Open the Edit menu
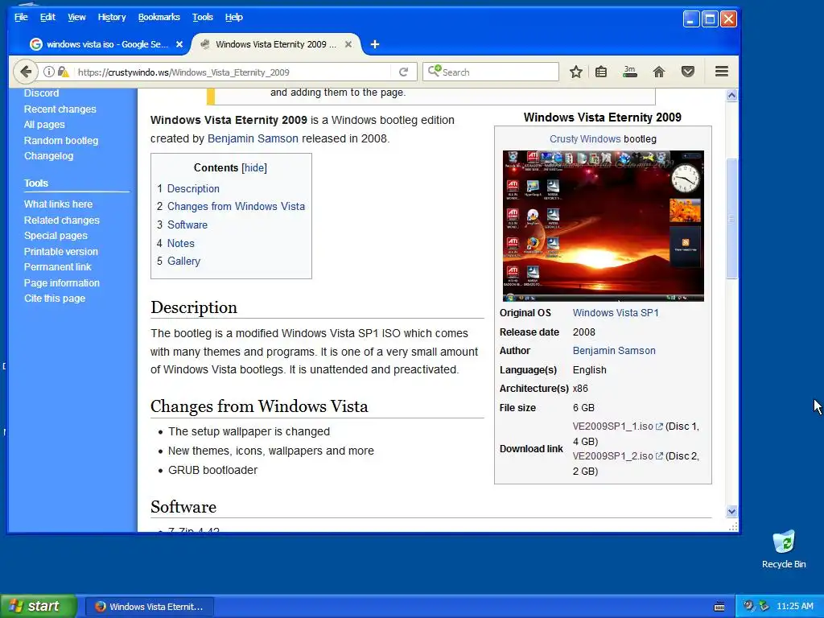The height and width of the screenshot is (618, 824). [x=47, y=17]
